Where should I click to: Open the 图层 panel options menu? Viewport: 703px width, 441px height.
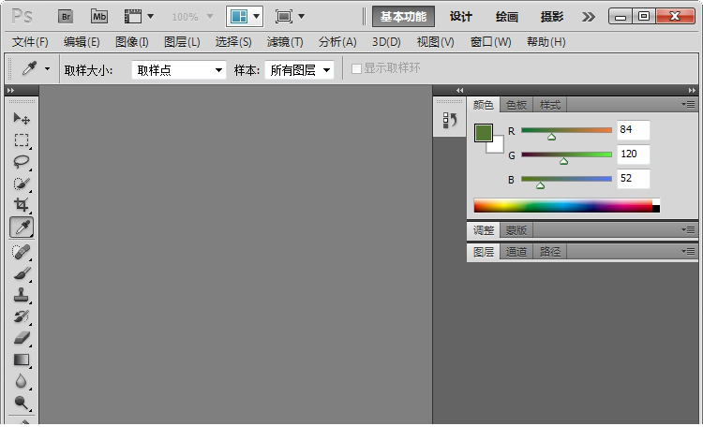click(688, 251)
